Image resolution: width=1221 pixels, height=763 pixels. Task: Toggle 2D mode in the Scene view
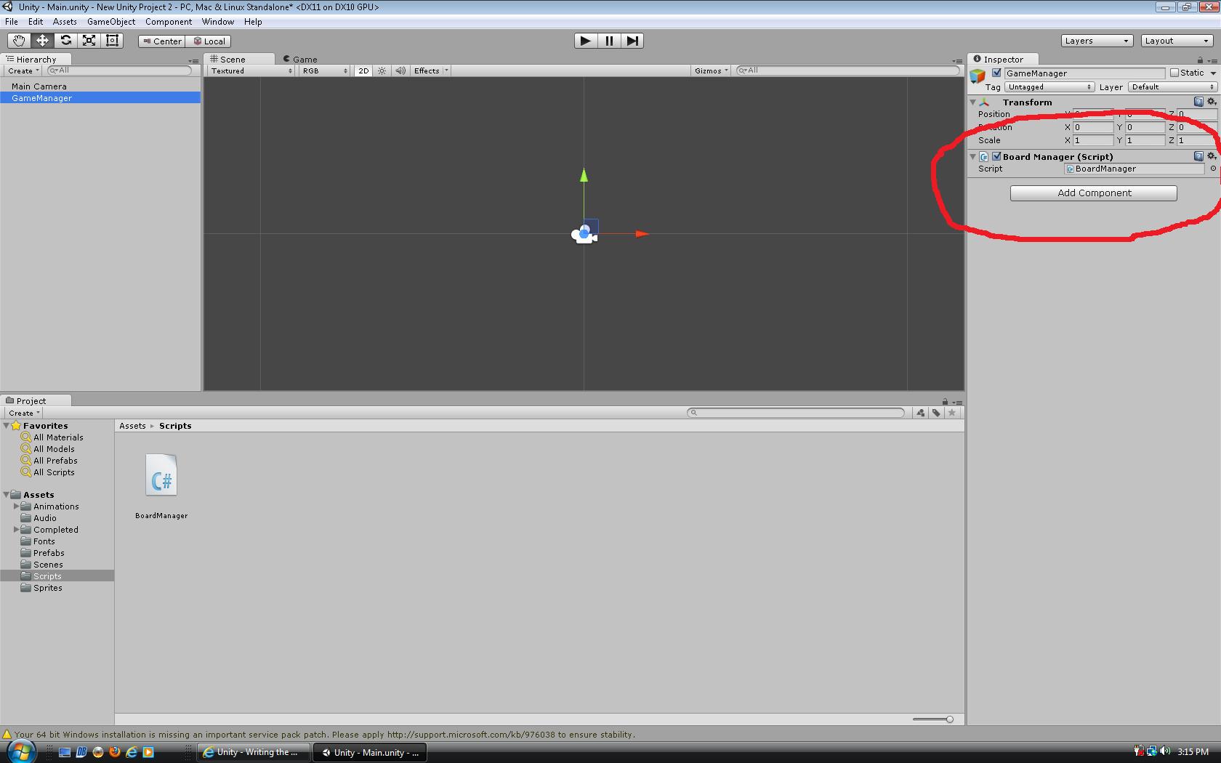363,70
